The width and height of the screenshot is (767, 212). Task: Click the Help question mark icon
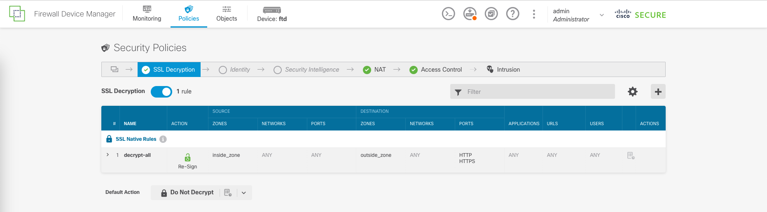[512, 14]
